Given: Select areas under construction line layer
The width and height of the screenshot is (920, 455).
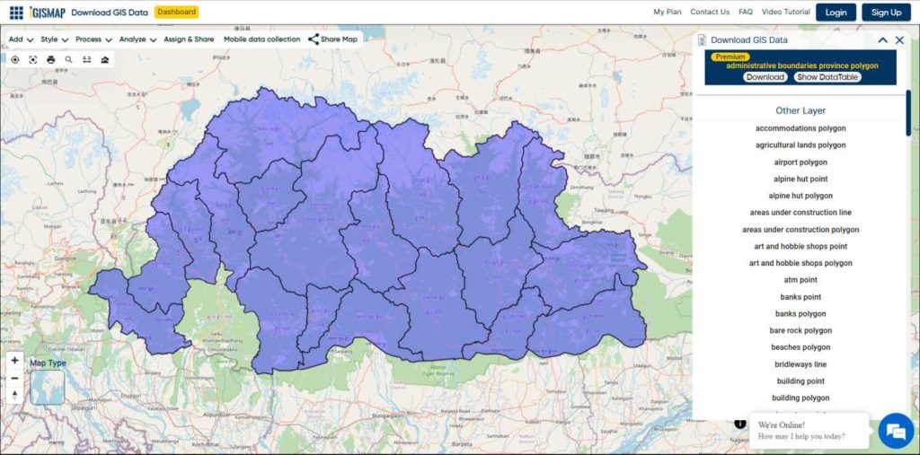Looking at the screenshot, I should (x=801, y=213).
